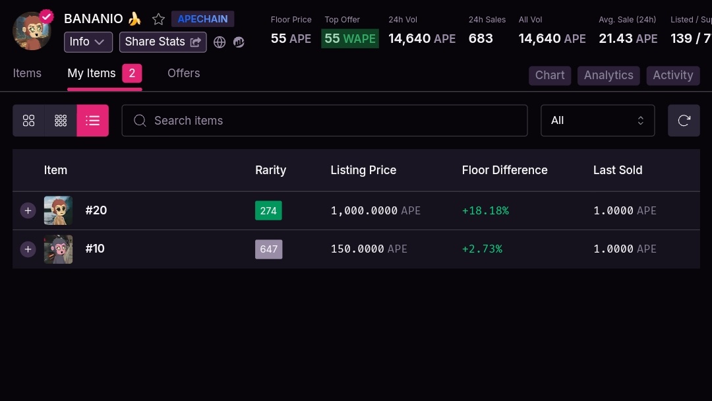Click the verified checkmark badge on avatar
Screen dimensions: 712x401
click(x=46, y=16)
